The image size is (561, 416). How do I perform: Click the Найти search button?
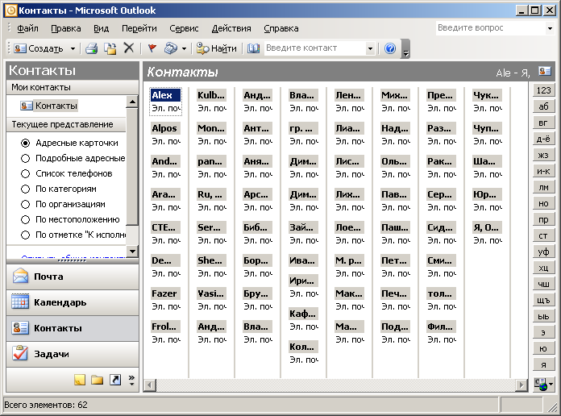pos(217,48)
